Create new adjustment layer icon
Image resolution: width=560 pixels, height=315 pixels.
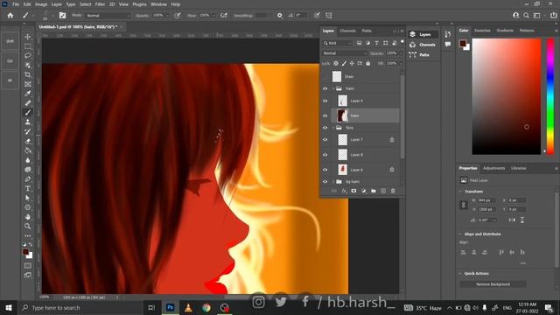click(364, 191)
